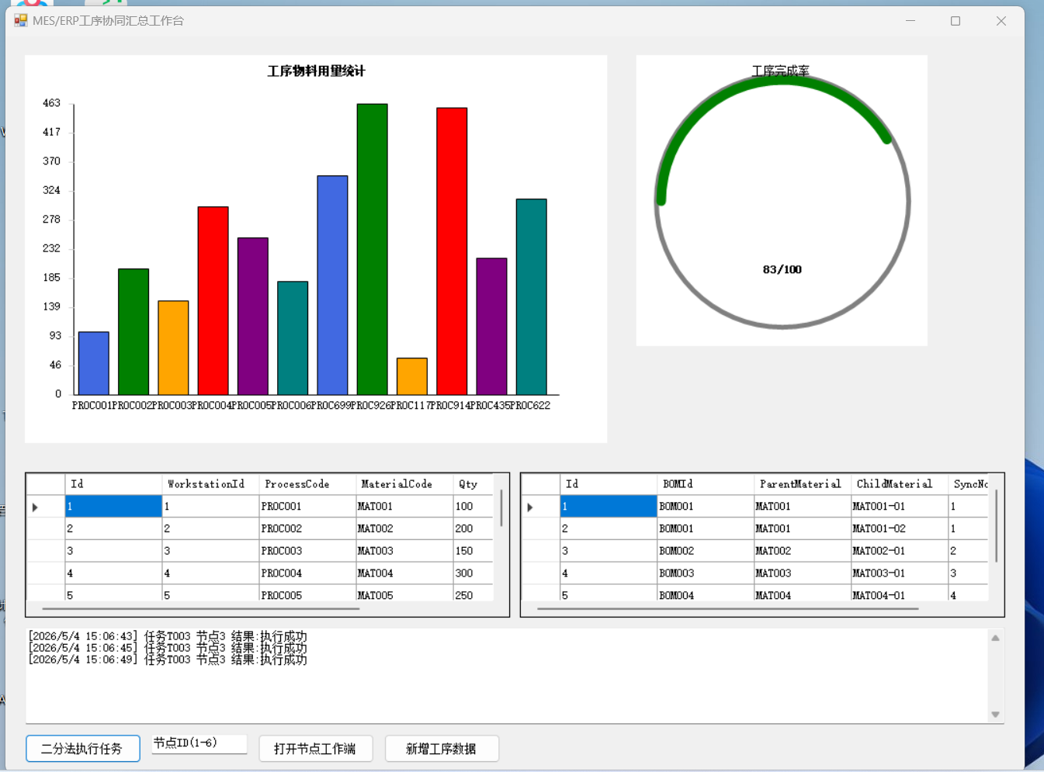This screenshot has height=772, width=1044.
Task: Sort by the WorkstationId column header
Action: 210,484
